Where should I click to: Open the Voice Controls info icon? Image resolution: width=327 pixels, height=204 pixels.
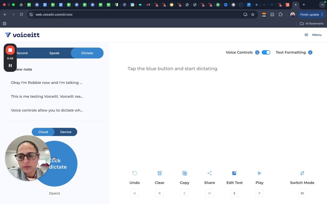point(257,53)
